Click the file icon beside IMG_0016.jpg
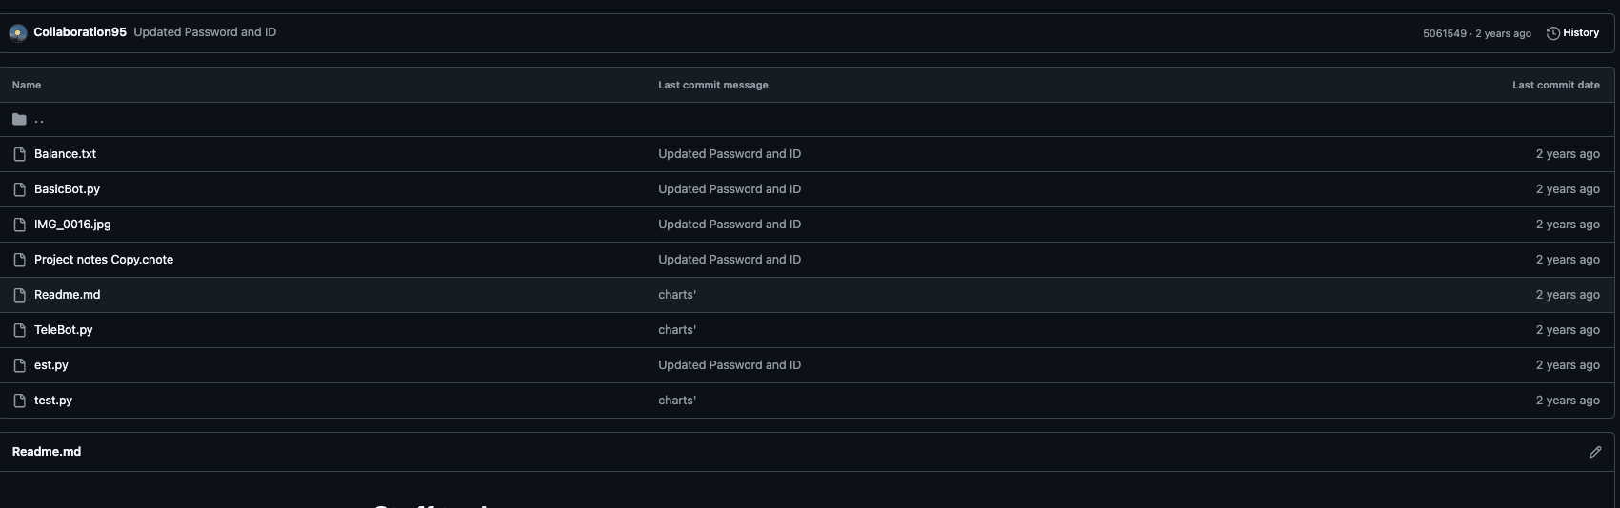This screenshot has width=1620, height=508. point(19,225)
